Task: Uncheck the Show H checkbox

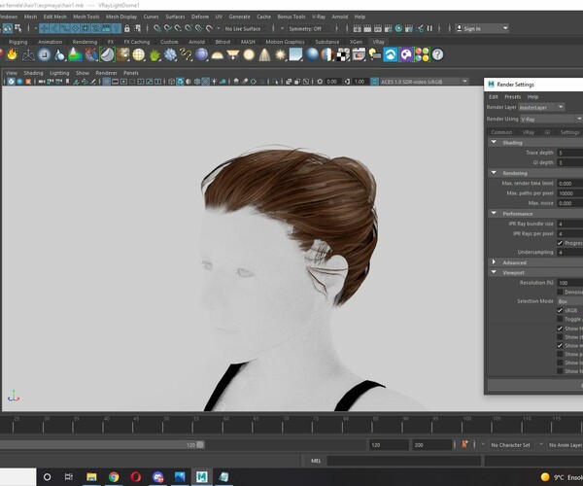Action: coord(560,329)
